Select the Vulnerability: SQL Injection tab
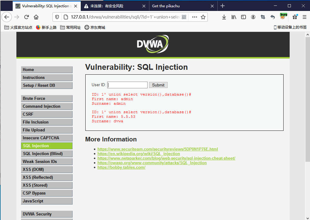The height and width of the screenshot is (220, 310). pyautogui.click(x=47, y=6)
